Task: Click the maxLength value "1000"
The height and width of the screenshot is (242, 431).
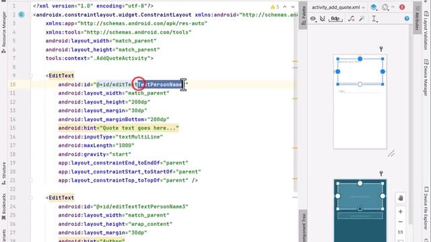Action: (x=125, y=145)
